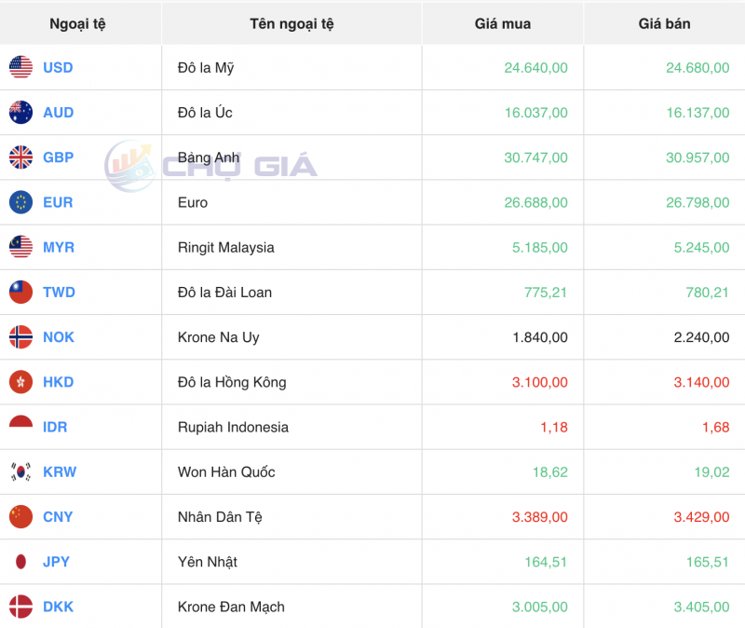Click the Australian flag icon
745x628 pixels.
tap(20, 113)
